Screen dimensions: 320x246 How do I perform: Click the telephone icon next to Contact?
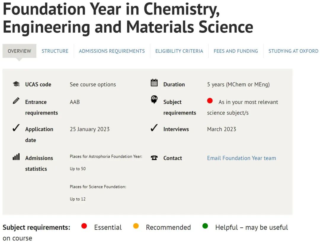(x=154, y=158)
